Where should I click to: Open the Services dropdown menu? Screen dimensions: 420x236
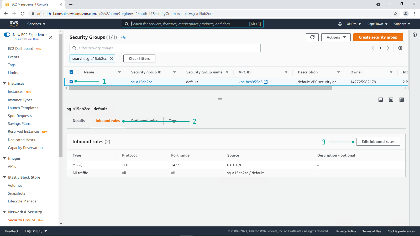click(36, 24)
